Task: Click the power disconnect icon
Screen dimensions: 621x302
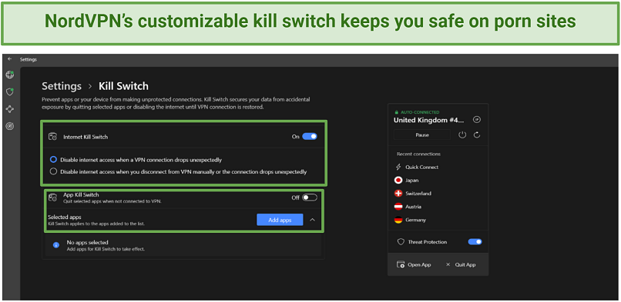Action: coord(462,134)
